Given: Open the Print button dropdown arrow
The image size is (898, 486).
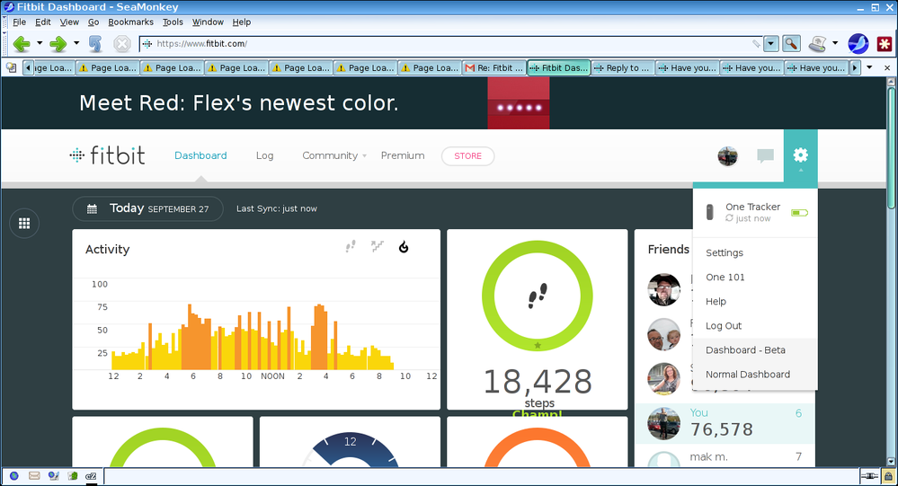Looking at the screenshot, I should (835, 43).
